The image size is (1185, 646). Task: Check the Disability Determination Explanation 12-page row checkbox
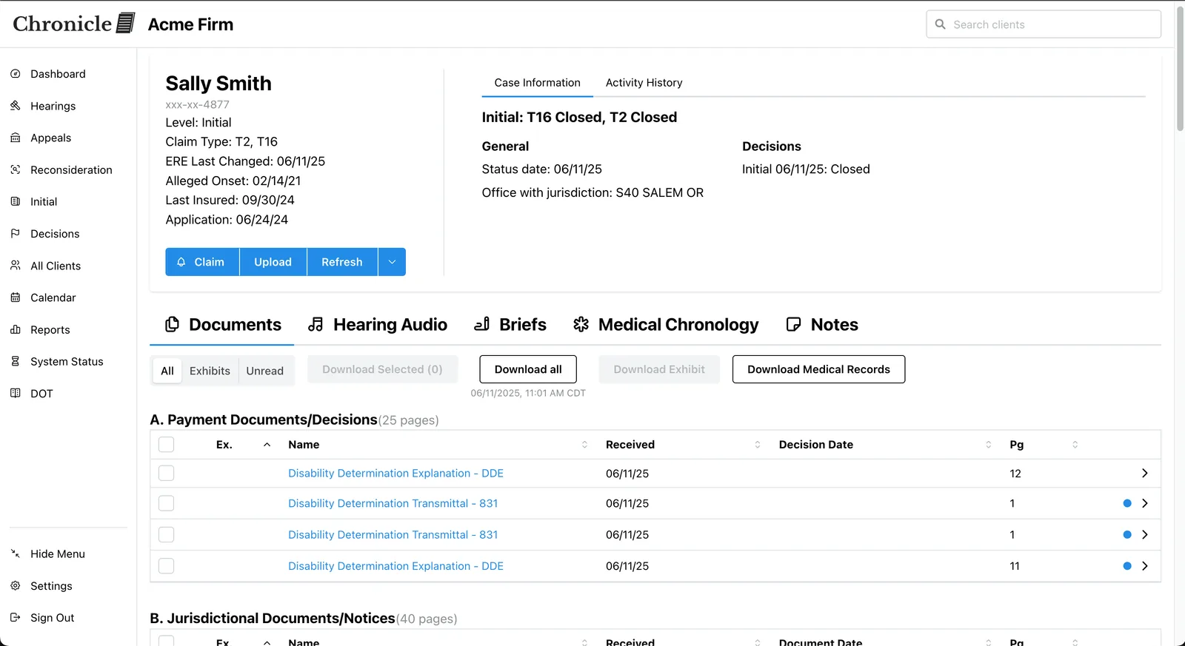(167, 474)
